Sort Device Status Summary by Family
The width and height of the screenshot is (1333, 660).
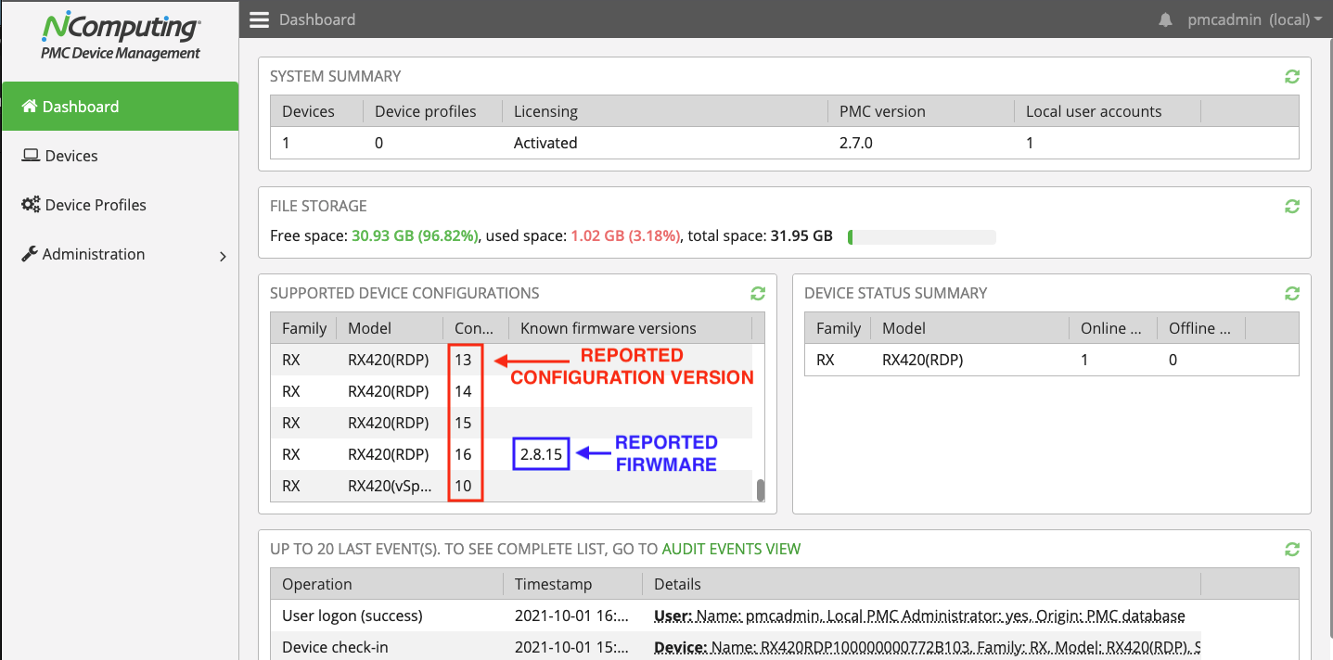click(838, 328)
